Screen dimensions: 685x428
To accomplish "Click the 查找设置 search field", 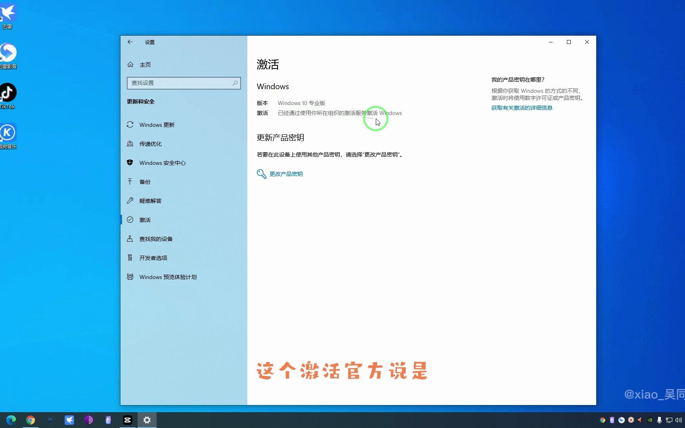I will [x=184, y=83].
